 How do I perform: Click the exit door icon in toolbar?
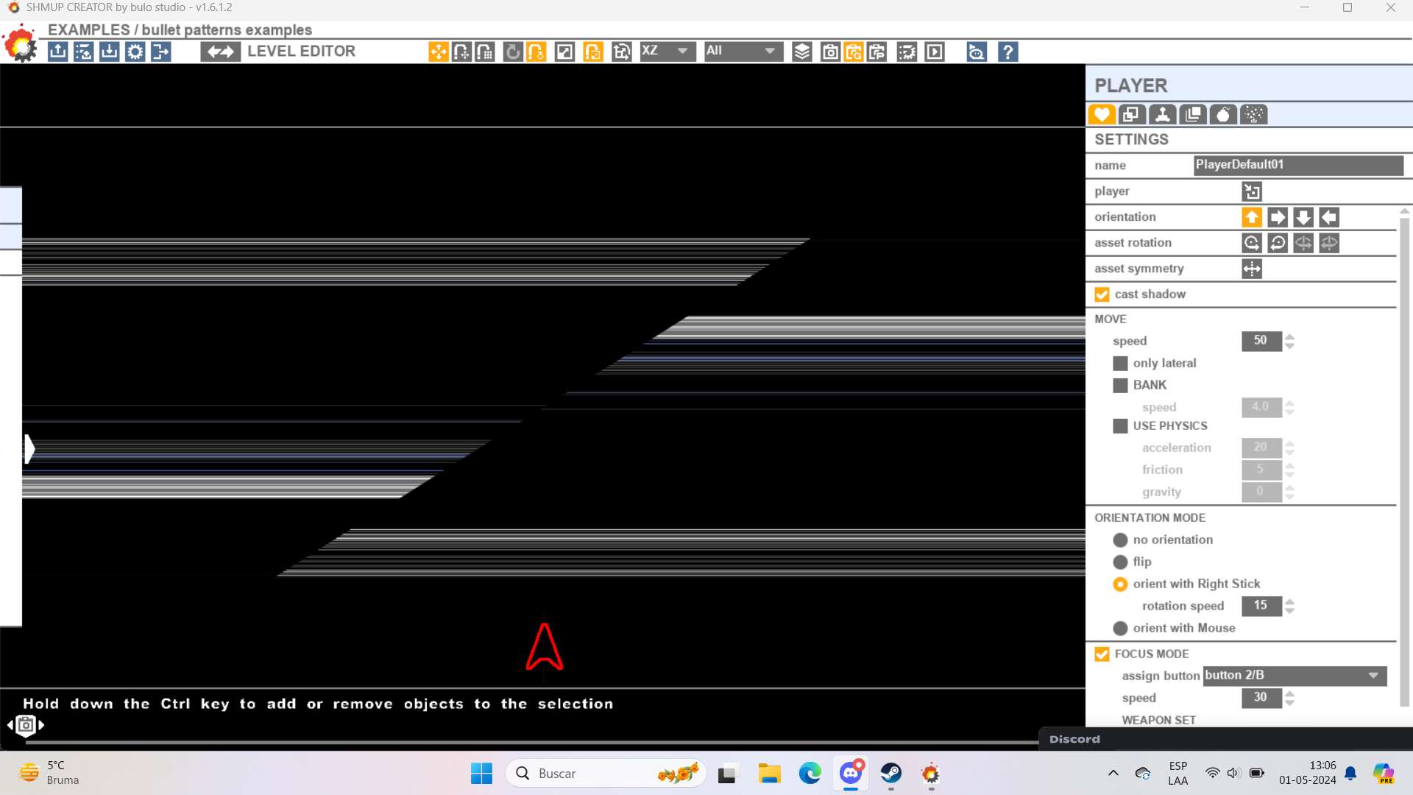point(161,52)
